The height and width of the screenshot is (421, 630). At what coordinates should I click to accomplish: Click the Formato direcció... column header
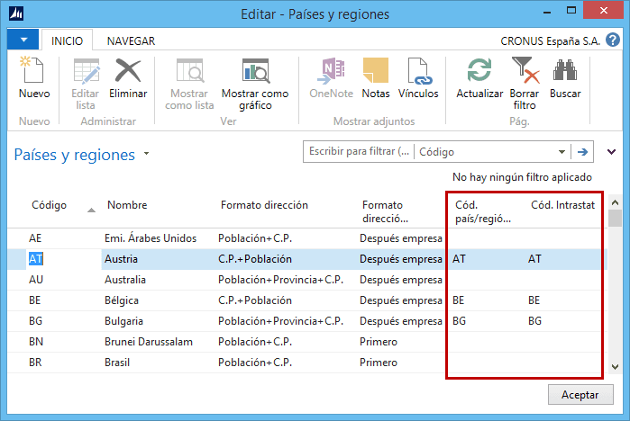[385, 211]
